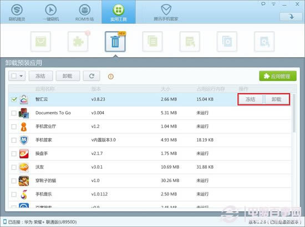Viewport: 305px width, 227px height.
Task: Switch to the 一键刷机 tab
Action: coord(51,12)
